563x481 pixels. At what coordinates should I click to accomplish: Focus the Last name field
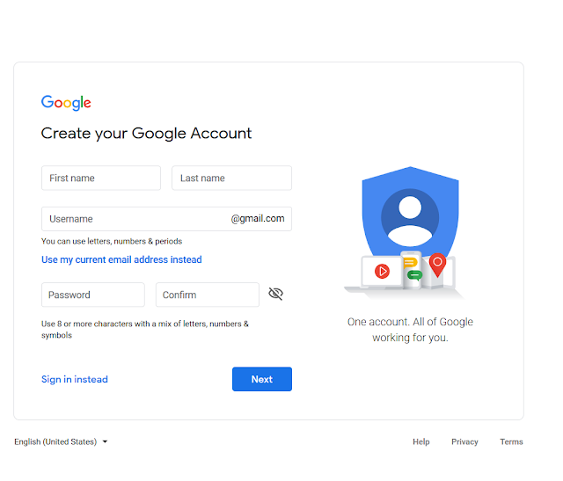point(231,178)
